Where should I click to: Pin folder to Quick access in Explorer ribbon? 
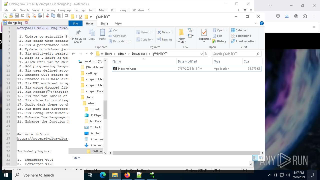coord(78,36)
